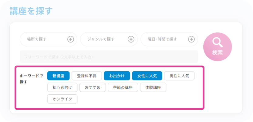Click plus icon in 場所で探す field
This screenshot has width=253, height=122.
click(70, 39)
